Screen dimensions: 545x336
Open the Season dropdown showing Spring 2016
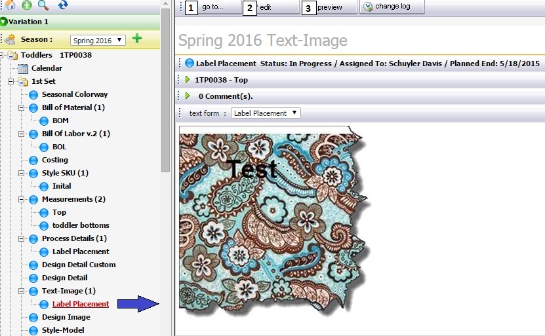point(98,40)
